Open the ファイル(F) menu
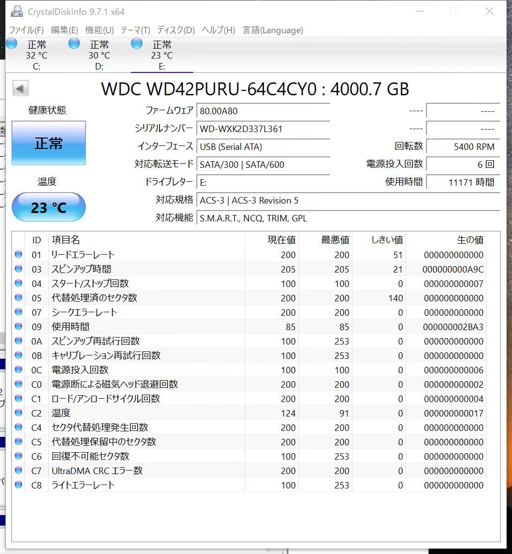 click(x=26, y=30)
